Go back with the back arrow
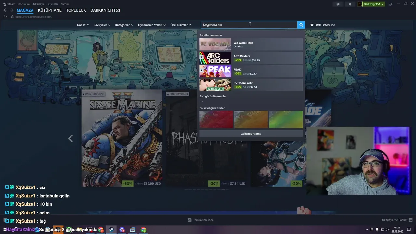 click(5, 10)
